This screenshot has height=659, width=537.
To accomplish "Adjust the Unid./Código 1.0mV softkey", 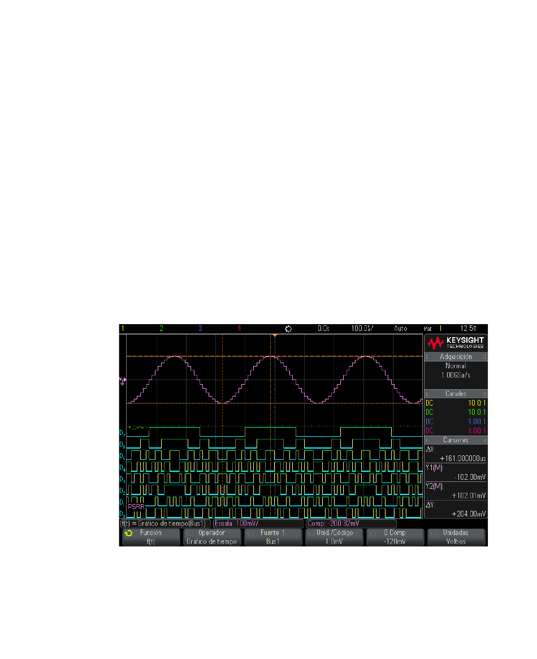I will pyautogui.click(x=334, y=537).
